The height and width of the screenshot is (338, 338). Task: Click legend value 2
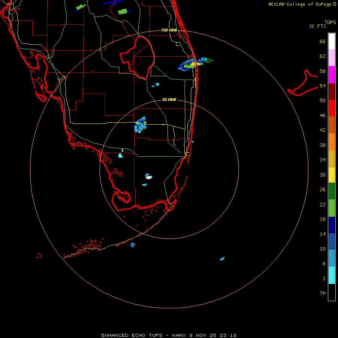(324, 279)
